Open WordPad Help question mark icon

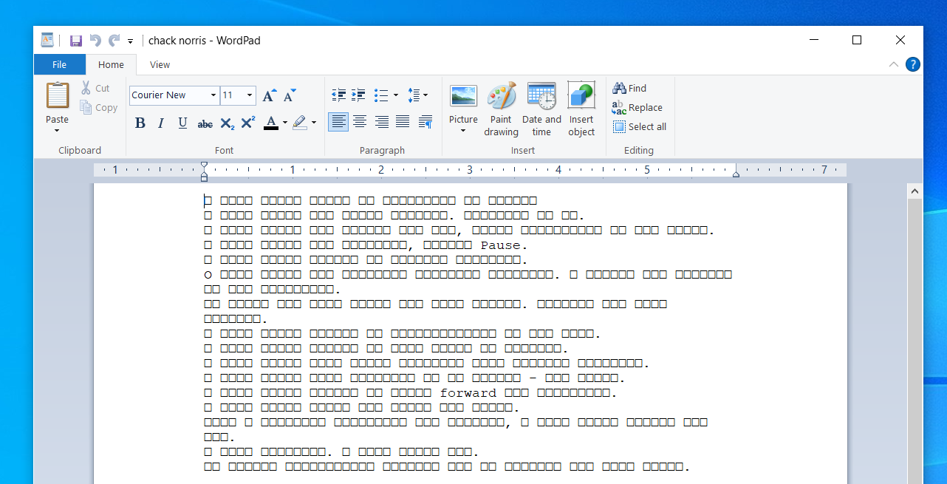pyautogui.click(x=913, y=64)
